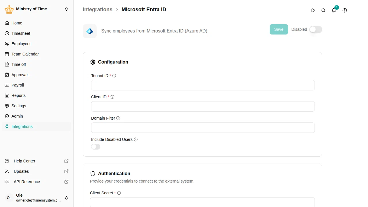Show Include Disabled Users info icon
Image resolution: width=368 pixels, height=207 pixels.
(x=136, y=139)
